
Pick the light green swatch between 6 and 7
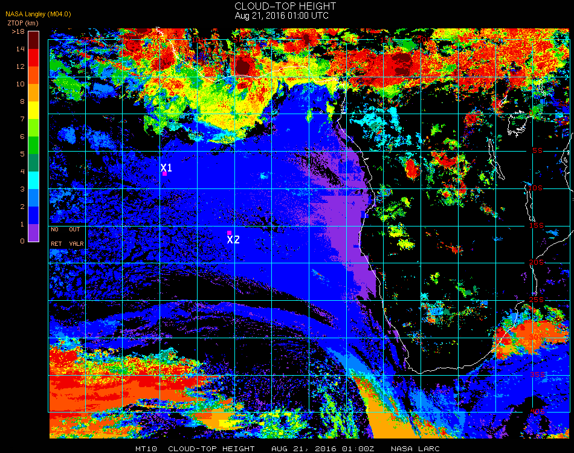[33, 127]
